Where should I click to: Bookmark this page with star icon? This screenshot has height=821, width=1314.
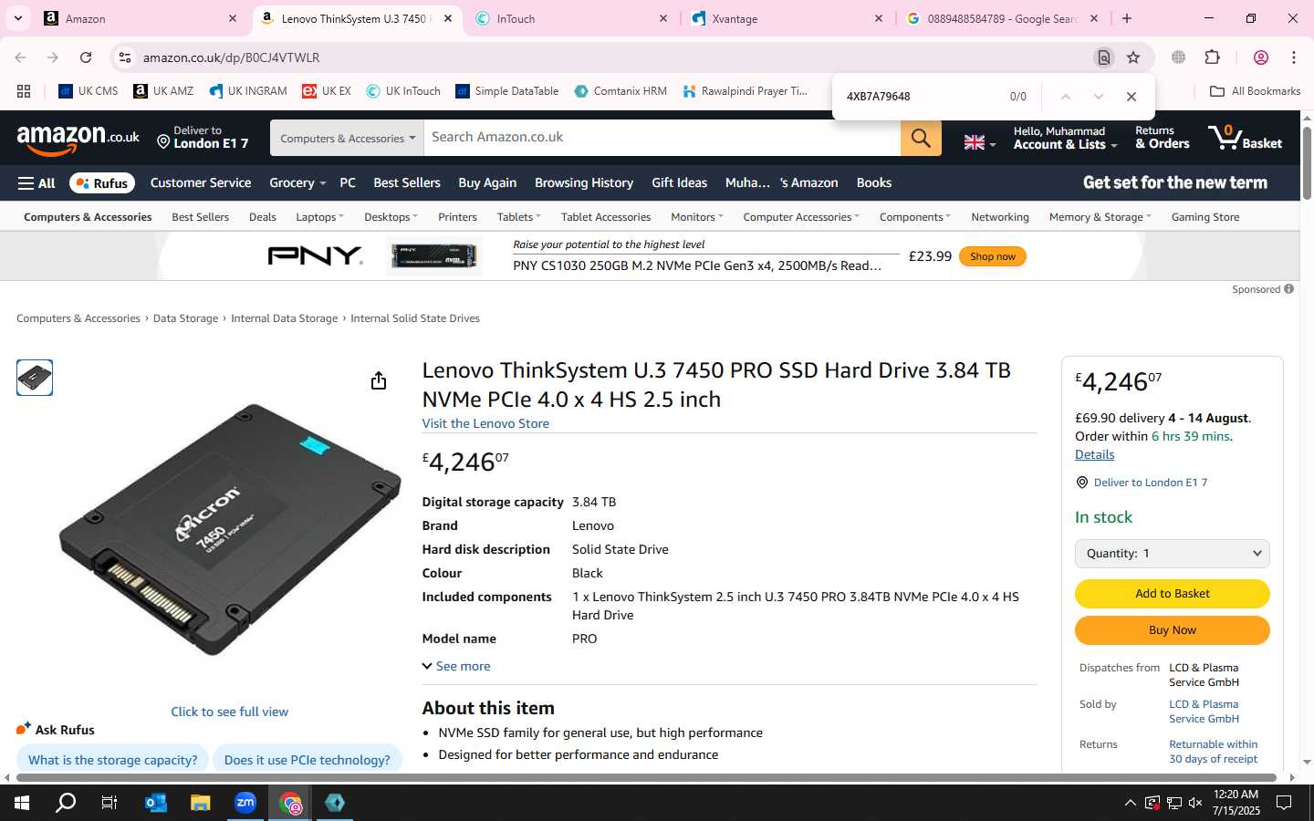pyautogui.click(x=1133, y=57)
